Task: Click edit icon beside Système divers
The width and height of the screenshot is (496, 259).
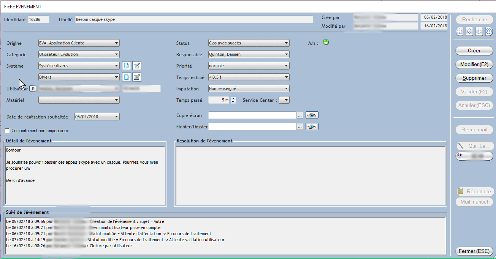Action: (137, 66)
